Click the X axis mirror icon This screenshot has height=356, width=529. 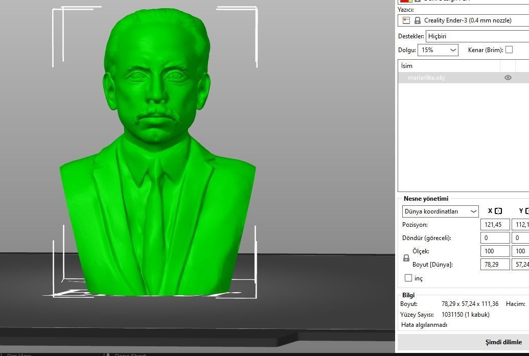pyautogui.click(x=498, y=211)
